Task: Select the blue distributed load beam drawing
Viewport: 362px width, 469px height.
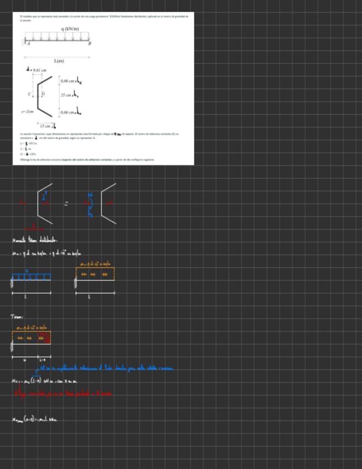Action: (x=31, y=277)
